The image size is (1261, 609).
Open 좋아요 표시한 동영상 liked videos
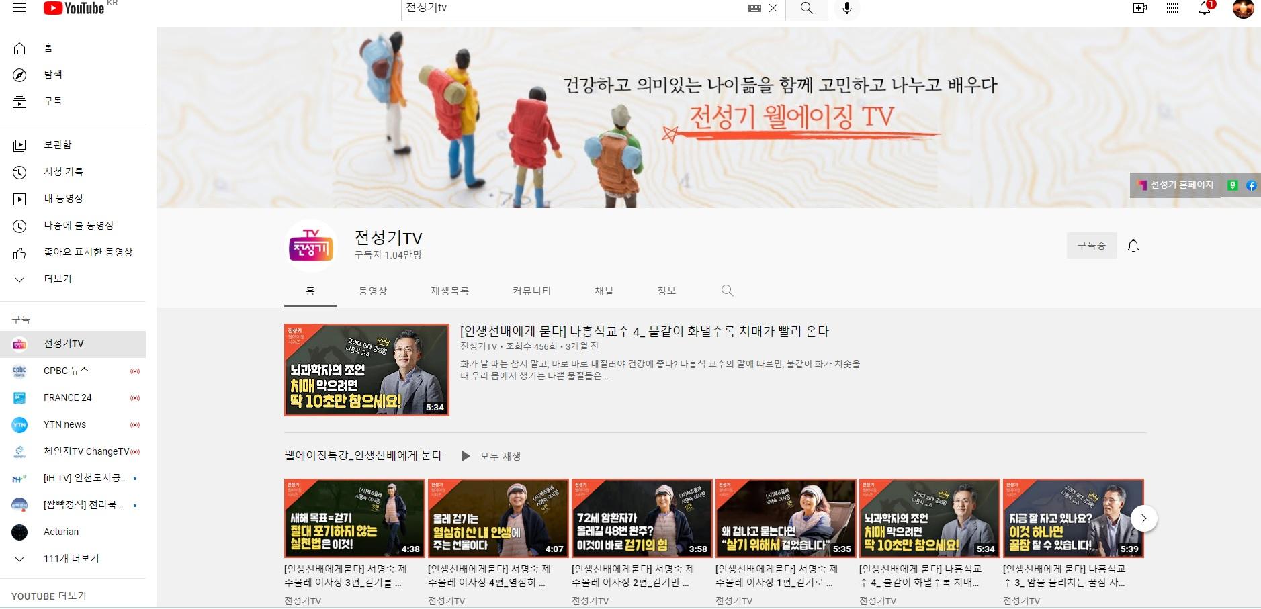pyautogui.click(x=73, y=252)
